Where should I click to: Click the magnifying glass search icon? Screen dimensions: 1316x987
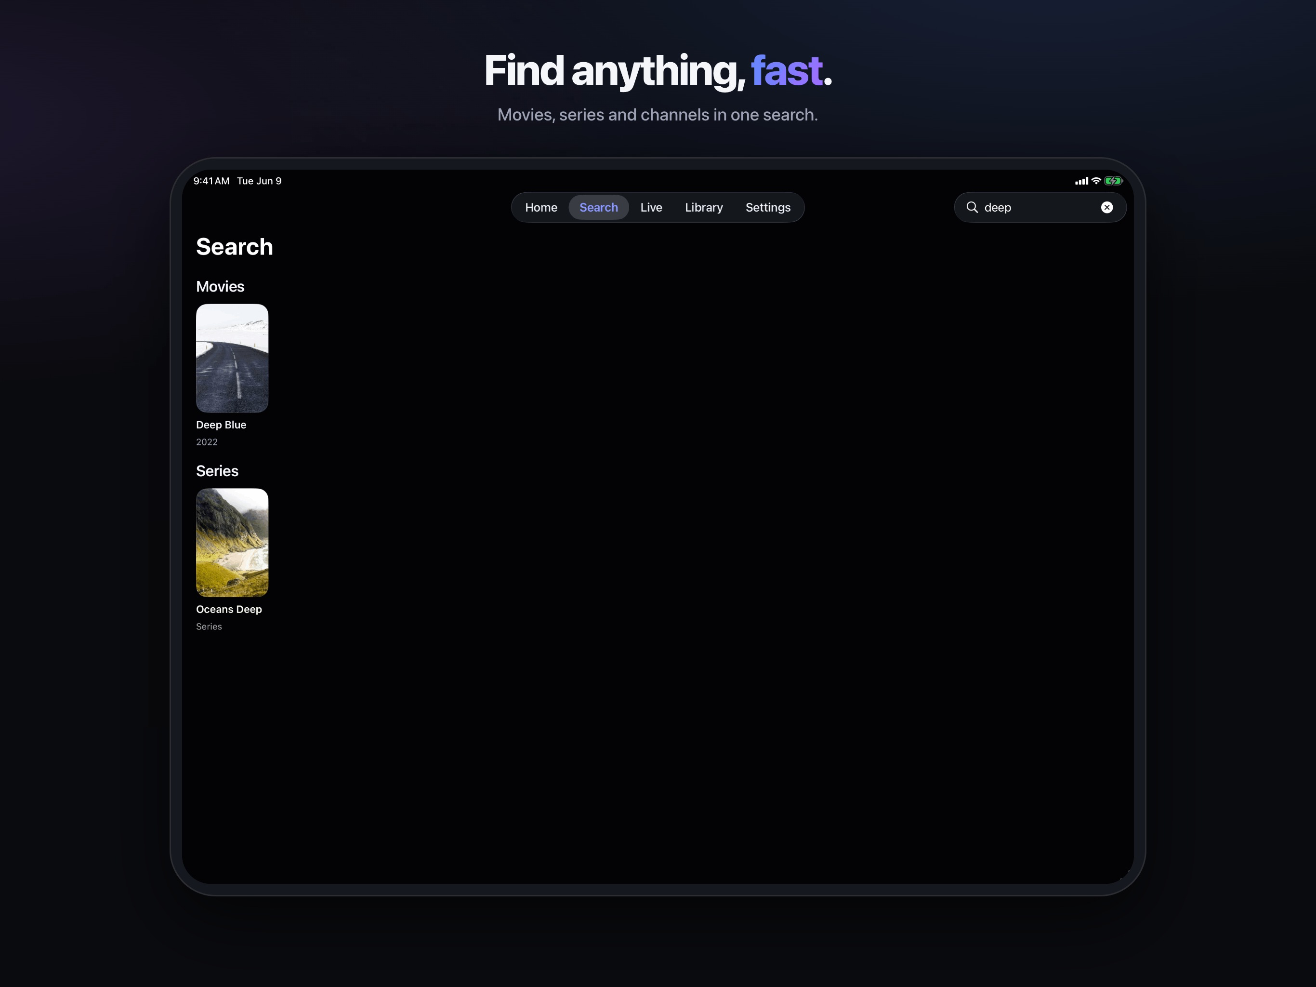[x=972, y=207]
